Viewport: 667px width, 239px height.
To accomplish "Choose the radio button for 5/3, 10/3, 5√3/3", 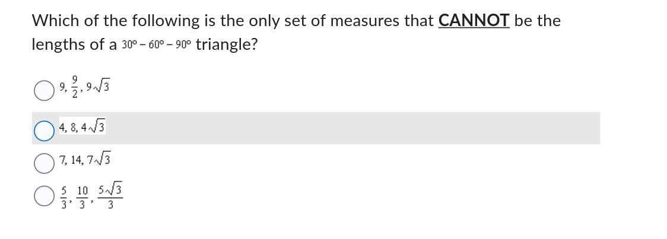I will 43,195.
